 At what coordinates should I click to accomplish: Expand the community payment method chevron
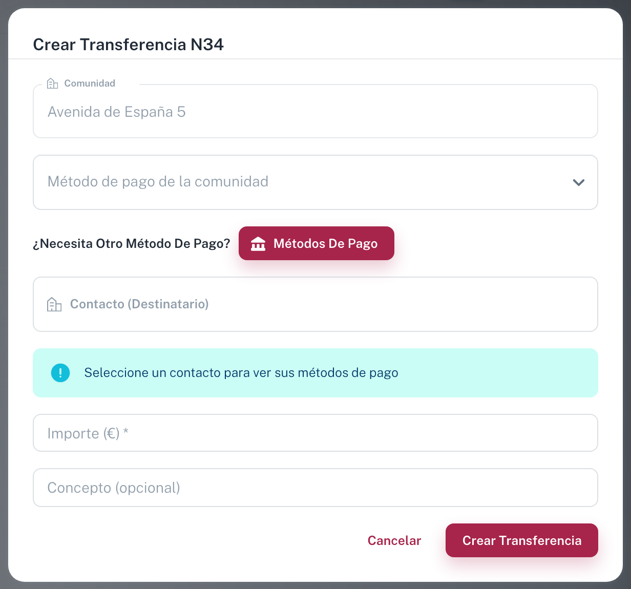[x=579, y=182]
